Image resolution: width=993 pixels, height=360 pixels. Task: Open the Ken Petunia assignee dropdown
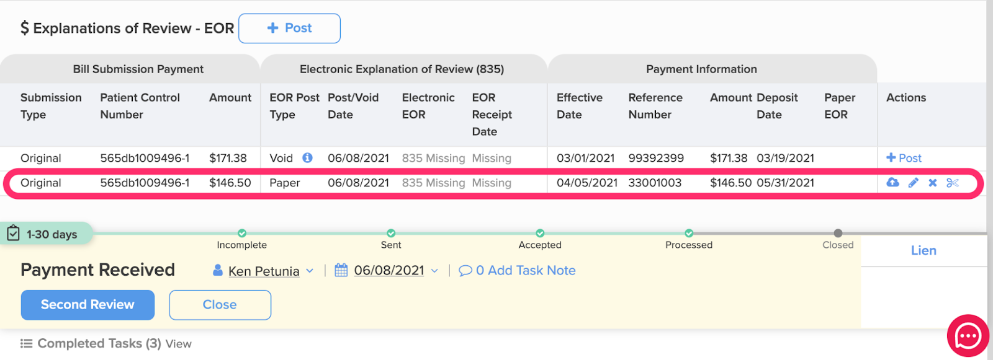click(271, 271)
